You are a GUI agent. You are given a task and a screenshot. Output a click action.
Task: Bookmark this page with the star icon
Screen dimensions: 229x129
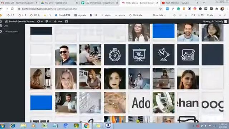(161, 9)
